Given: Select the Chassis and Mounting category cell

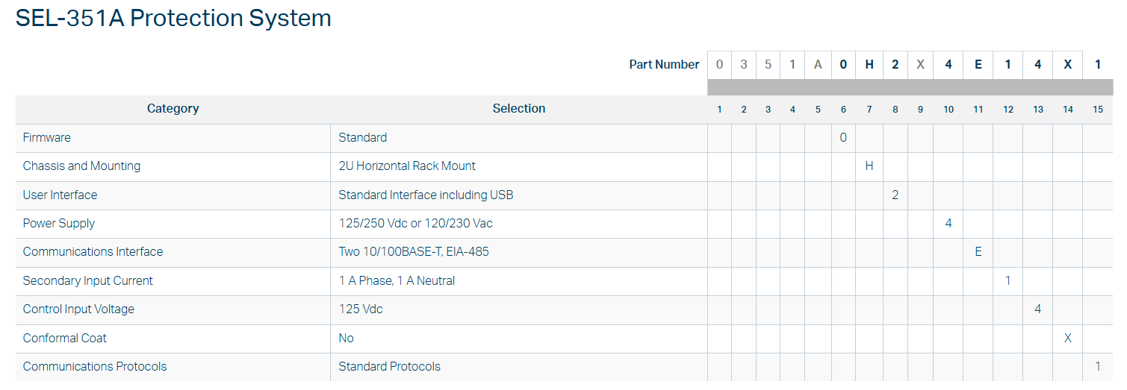Looking at the screenshot, I should click(x=173, y=166).
